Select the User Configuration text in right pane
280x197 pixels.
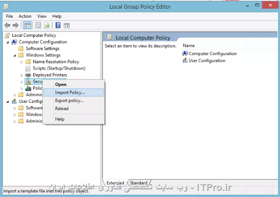pos(207,61)
